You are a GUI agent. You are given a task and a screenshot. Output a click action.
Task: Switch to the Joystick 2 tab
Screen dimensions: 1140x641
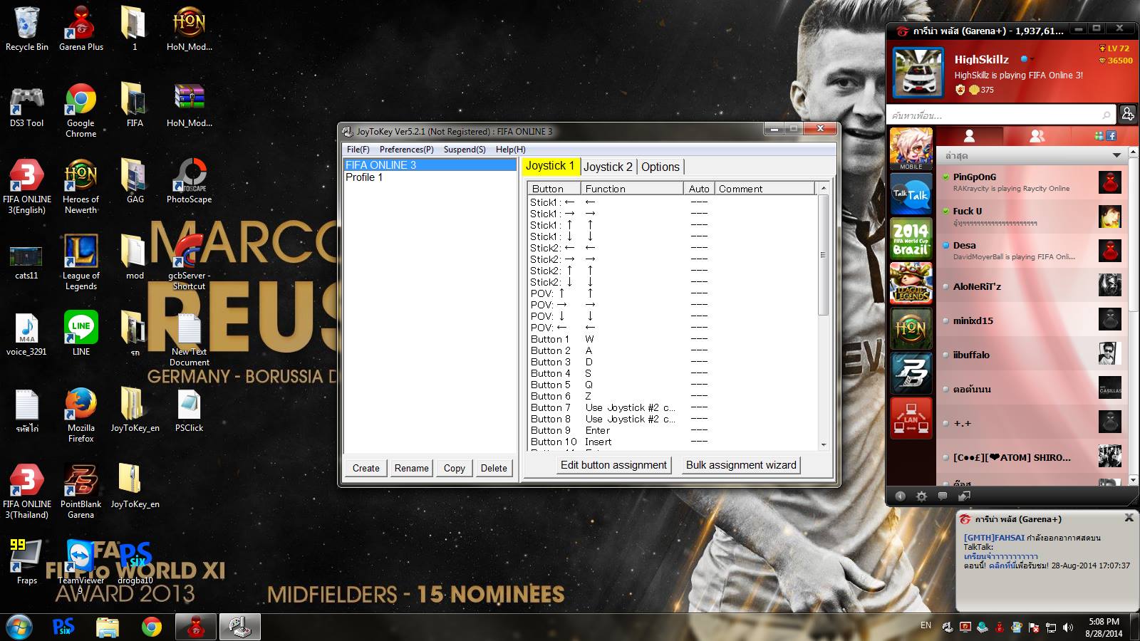(608, 167)
